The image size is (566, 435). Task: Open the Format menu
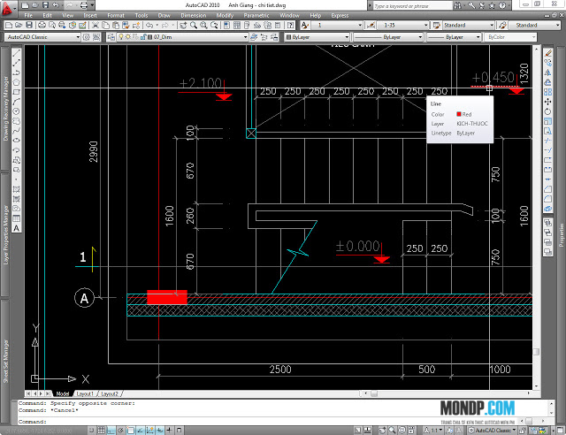coord(116,16)
